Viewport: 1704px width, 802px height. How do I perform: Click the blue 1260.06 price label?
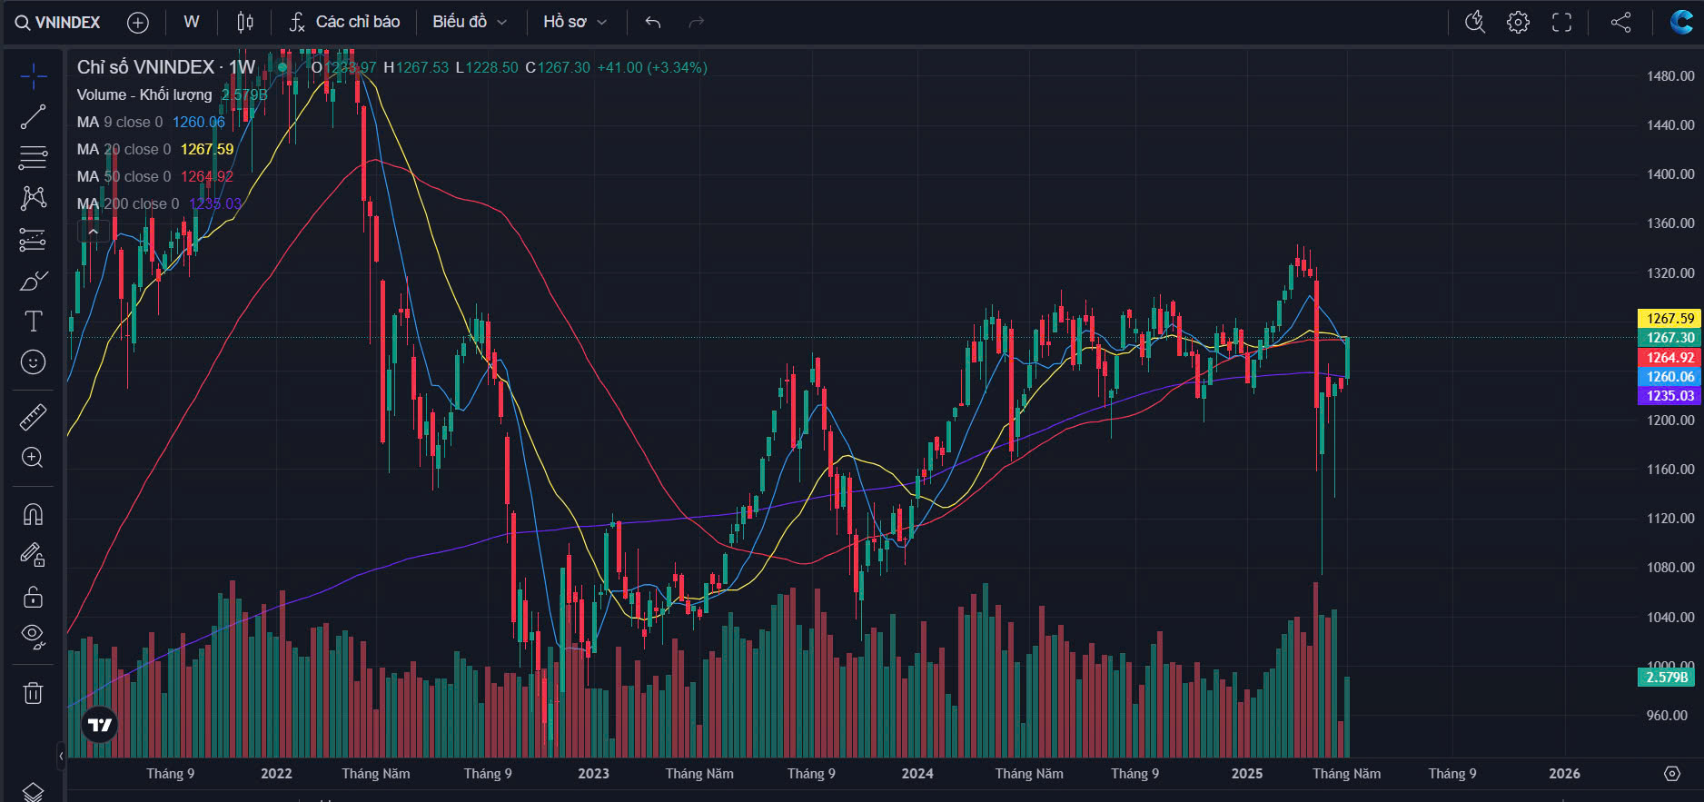click(x=1670, y=377)
